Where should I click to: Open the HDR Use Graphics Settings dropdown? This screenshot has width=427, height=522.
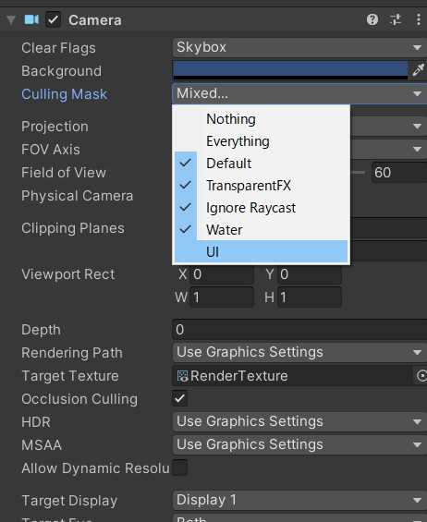tap(299, 421)
